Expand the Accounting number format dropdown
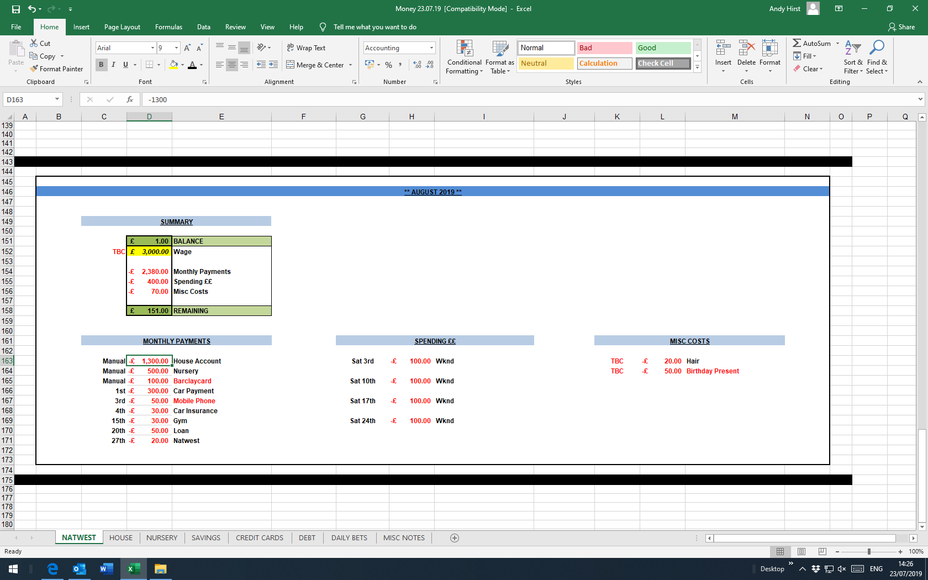The height and width of the screenshot is (580, 928). (x=431, y=48)
